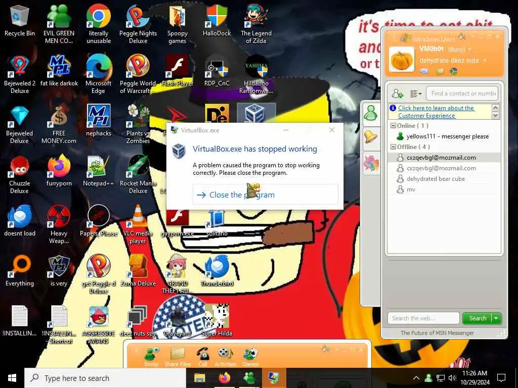Click the 'EVIL GREEN MEN CO...' desktop icon
Screen dimensions: 518x388
click(x=59, y=24)
